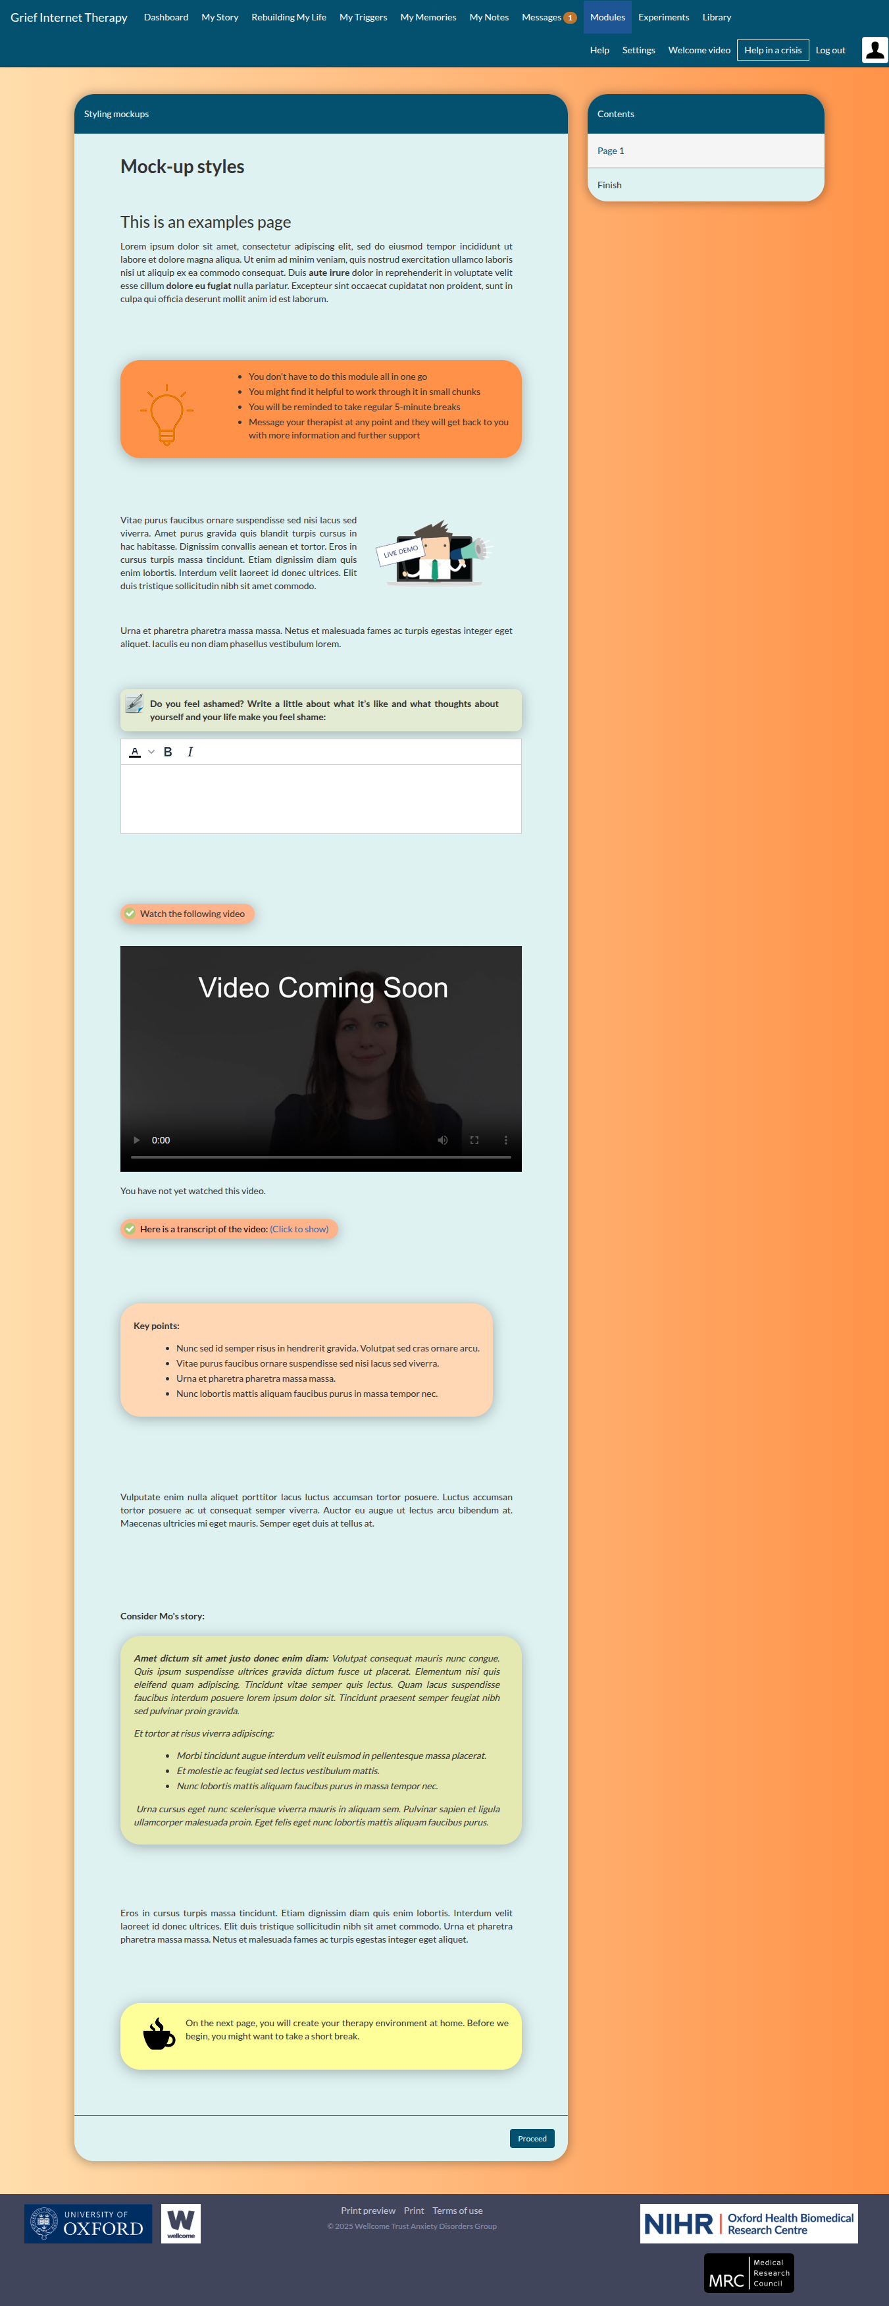Mute the video using the speaker icon
The width and height of the screenshot is (889, 2306).
tap(442, 1140)
